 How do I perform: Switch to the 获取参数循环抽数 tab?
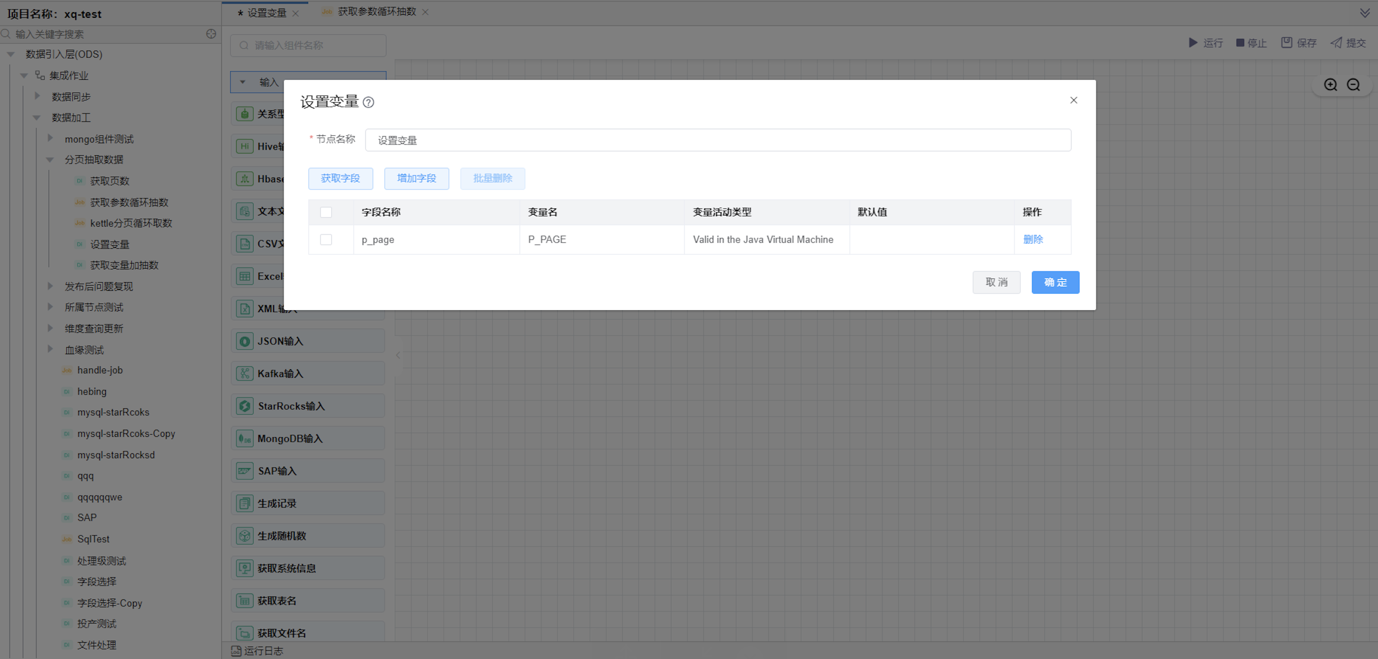[376, 12]
